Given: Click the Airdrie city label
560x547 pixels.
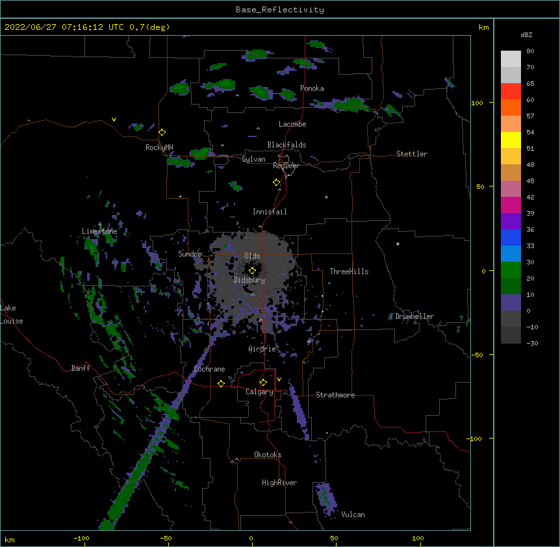Looking at the screenshot, I should click(262, 349).
